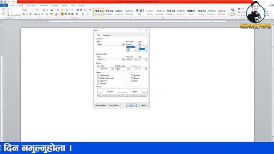Click the Find button in Editing group

(241, 9)
